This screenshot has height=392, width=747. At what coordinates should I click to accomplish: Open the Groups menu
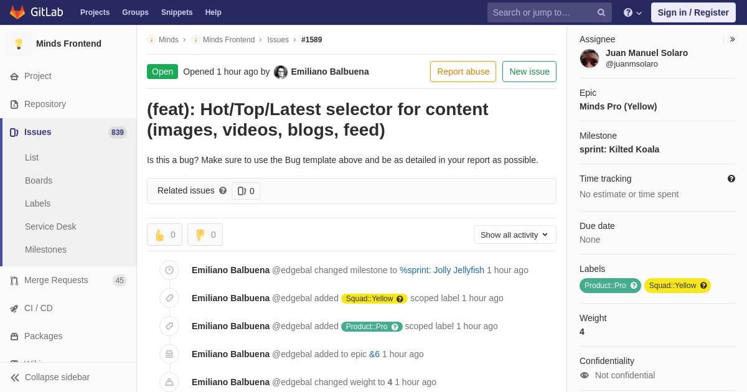135,12
